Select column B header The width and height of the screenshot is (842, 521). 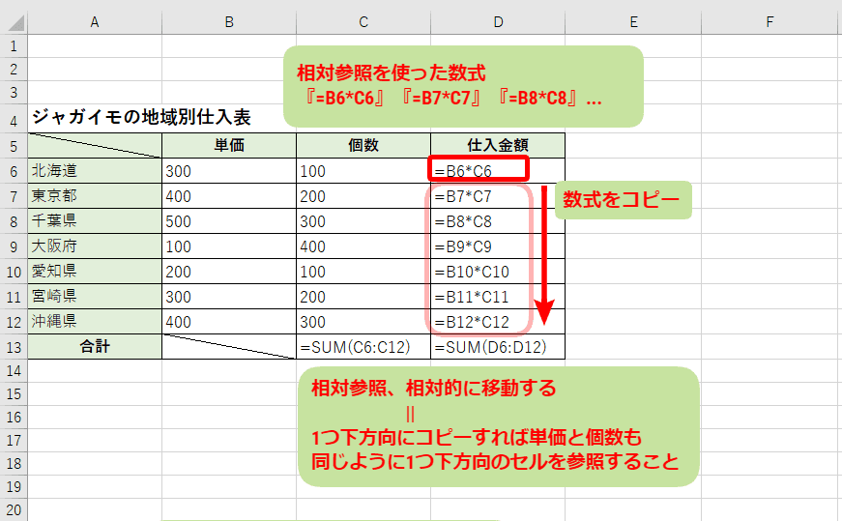click(x=229, y=22)
